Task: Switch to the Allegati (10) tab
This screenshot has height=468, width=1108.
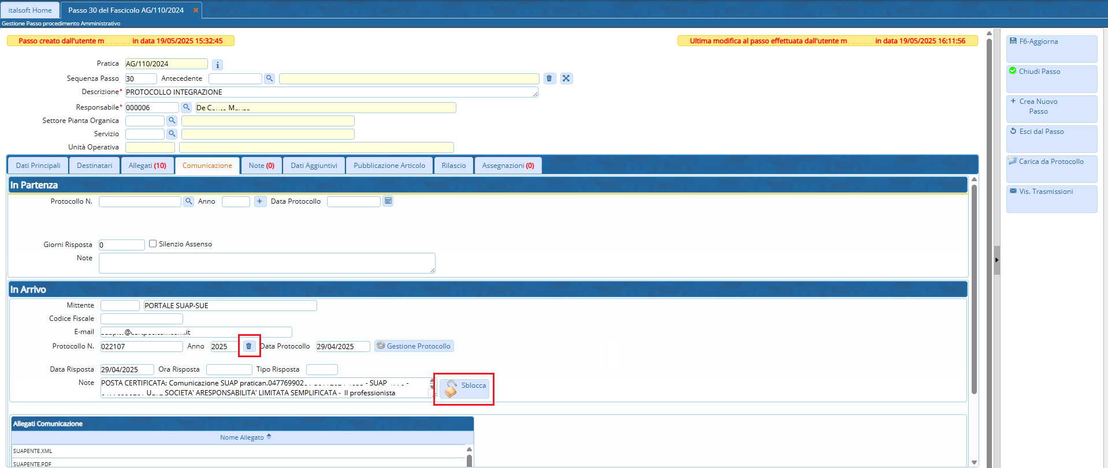Action: pos(147,166)
